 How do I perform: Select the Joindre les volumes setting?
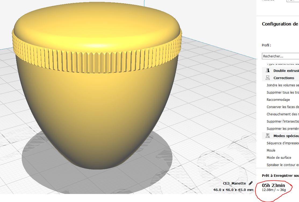[283, 85]
